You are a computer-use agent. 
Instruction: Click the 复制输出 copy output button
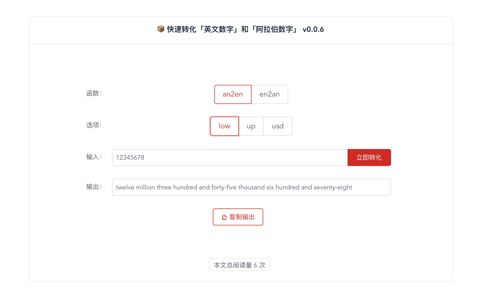click(238, 217)
